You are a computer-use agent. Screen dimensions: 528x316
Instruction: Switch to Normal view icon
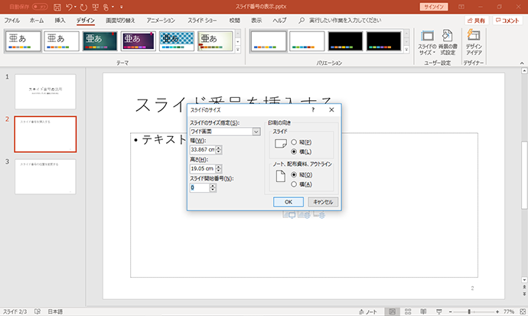point(393,311)
